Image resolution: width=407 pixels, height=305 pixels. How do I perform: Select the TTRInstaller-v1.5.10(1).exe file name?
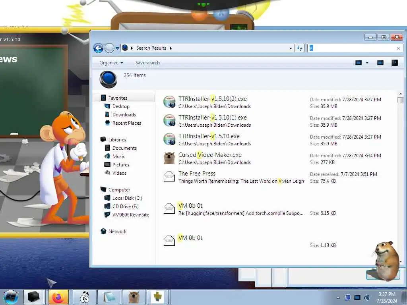(213, 118)
